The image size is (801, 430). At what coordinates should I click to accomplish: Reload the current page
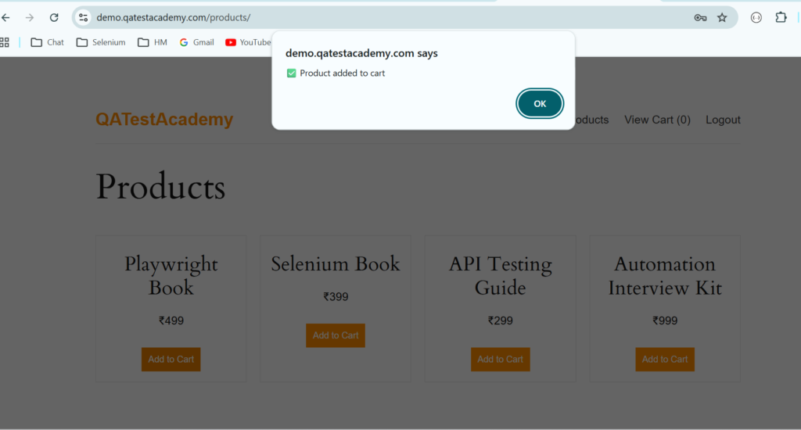pyautogui.click(x=54, y=17)
